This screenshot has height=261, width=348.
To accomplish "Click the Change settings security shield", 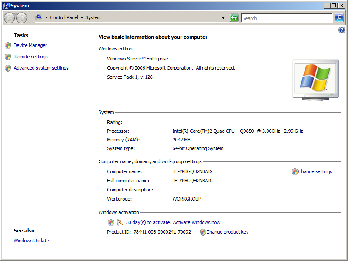I will 294,171.
